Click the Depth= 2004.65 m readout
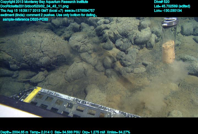 point(14,132)
